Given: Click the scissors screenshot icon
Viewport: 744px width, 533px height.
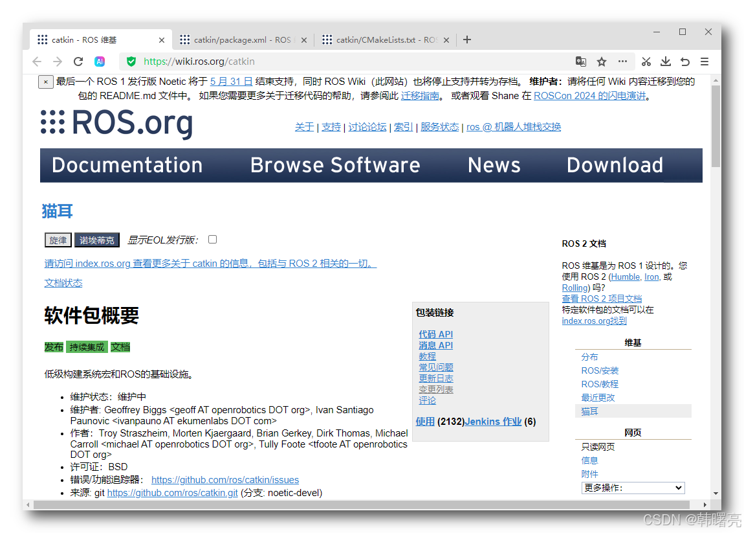Looking at the screenshot, I should [x=646, y=62].
